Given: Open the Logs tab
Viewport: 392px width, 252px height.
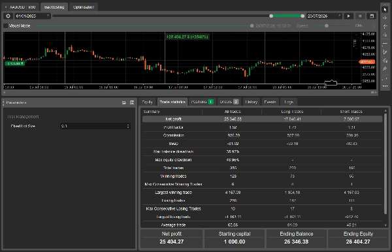Looking at the screenshot, I should pyautogui.click(x=289, y=102).
